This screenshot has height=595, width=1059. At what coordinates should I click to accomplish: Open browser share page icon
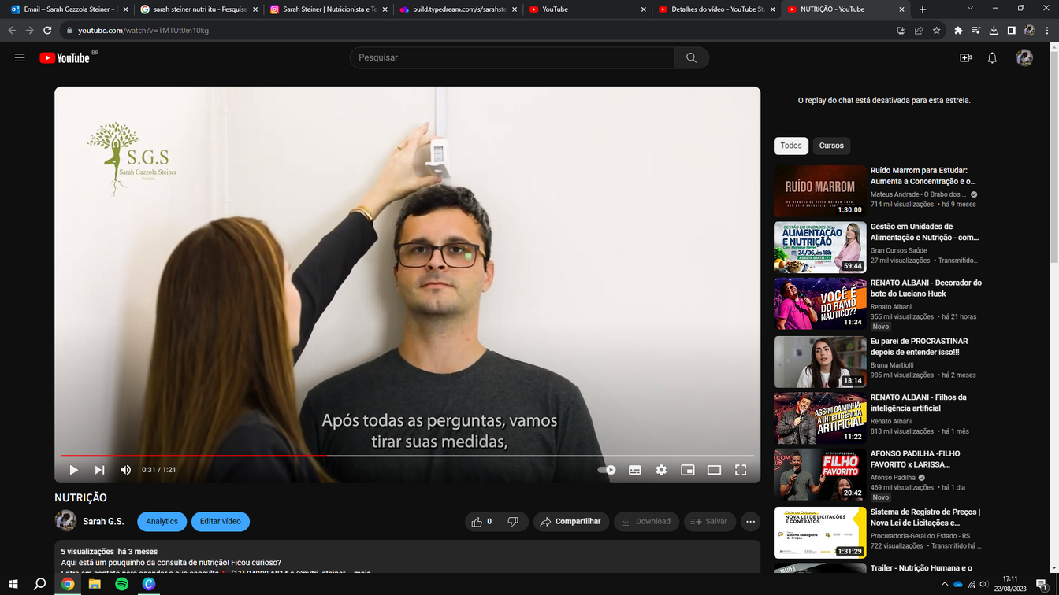pyautogui.click(x=919, y=30)
